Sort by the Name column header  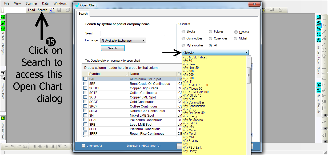tap(153, 74)
